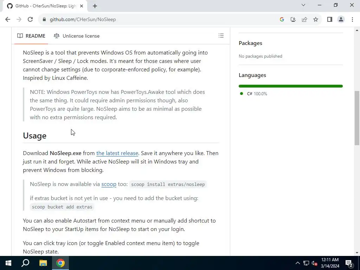Open the Chrome profile avatar
The width and height of the screenshot is (360, 270).
tap(341, 19)
